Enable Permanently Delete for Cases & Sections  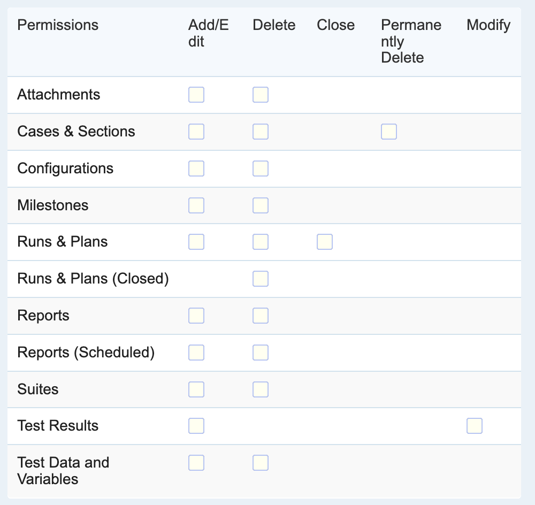389,132
